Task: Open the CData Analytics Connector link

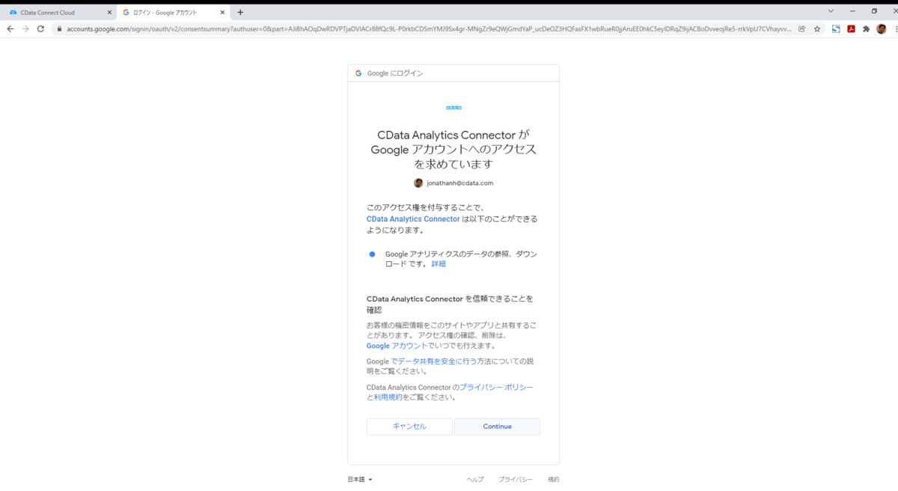Action: click(x=413, y=219)
